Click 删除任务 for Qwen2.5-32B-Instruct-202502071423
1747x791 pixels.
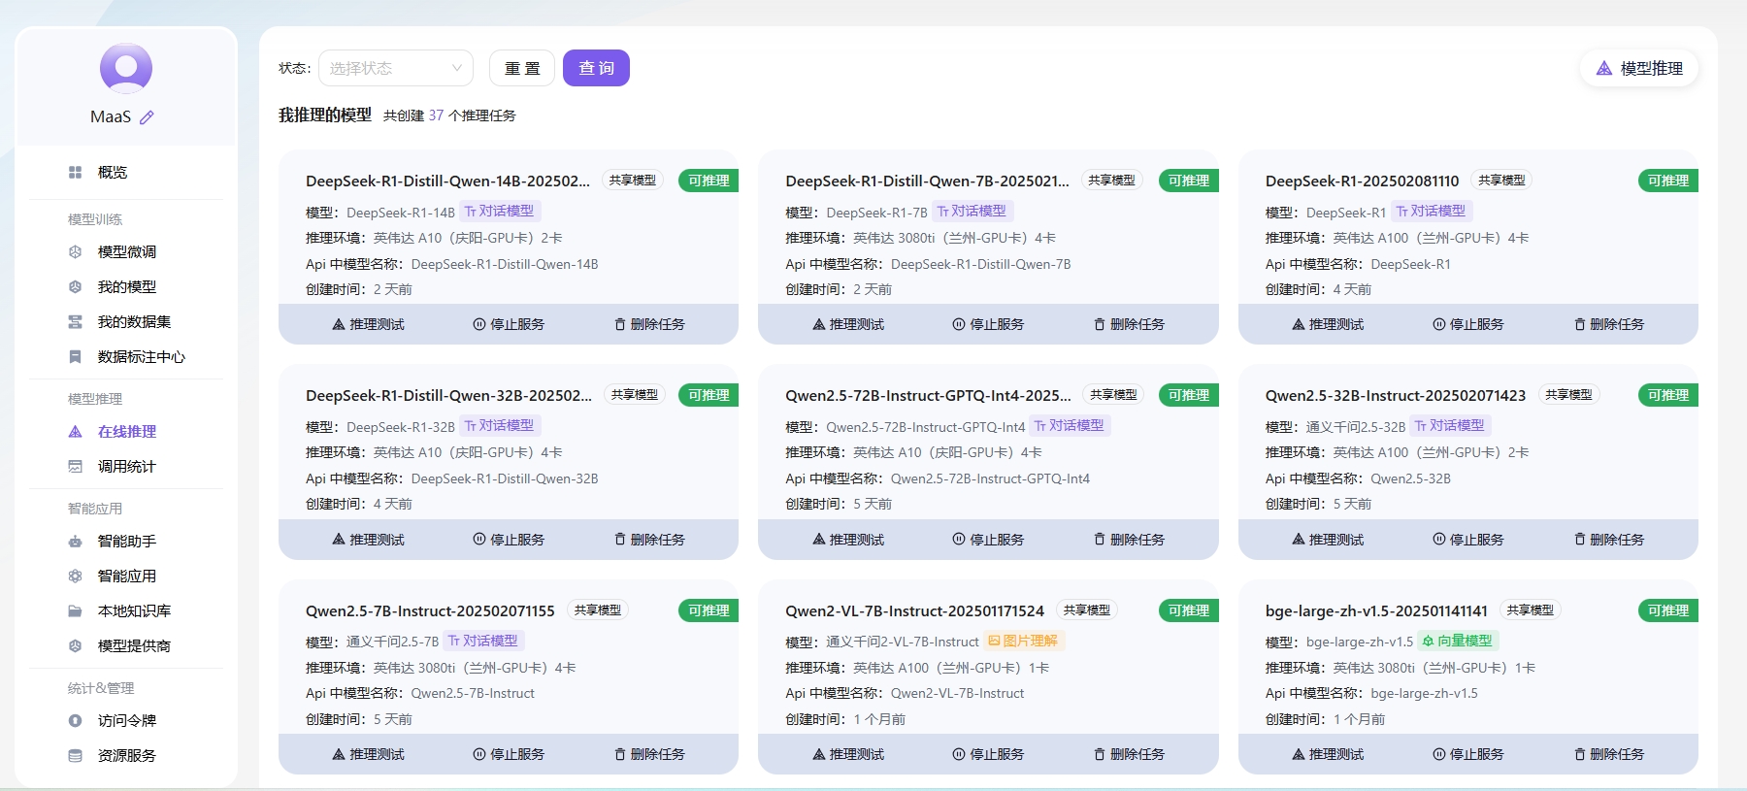[1609, 540]
